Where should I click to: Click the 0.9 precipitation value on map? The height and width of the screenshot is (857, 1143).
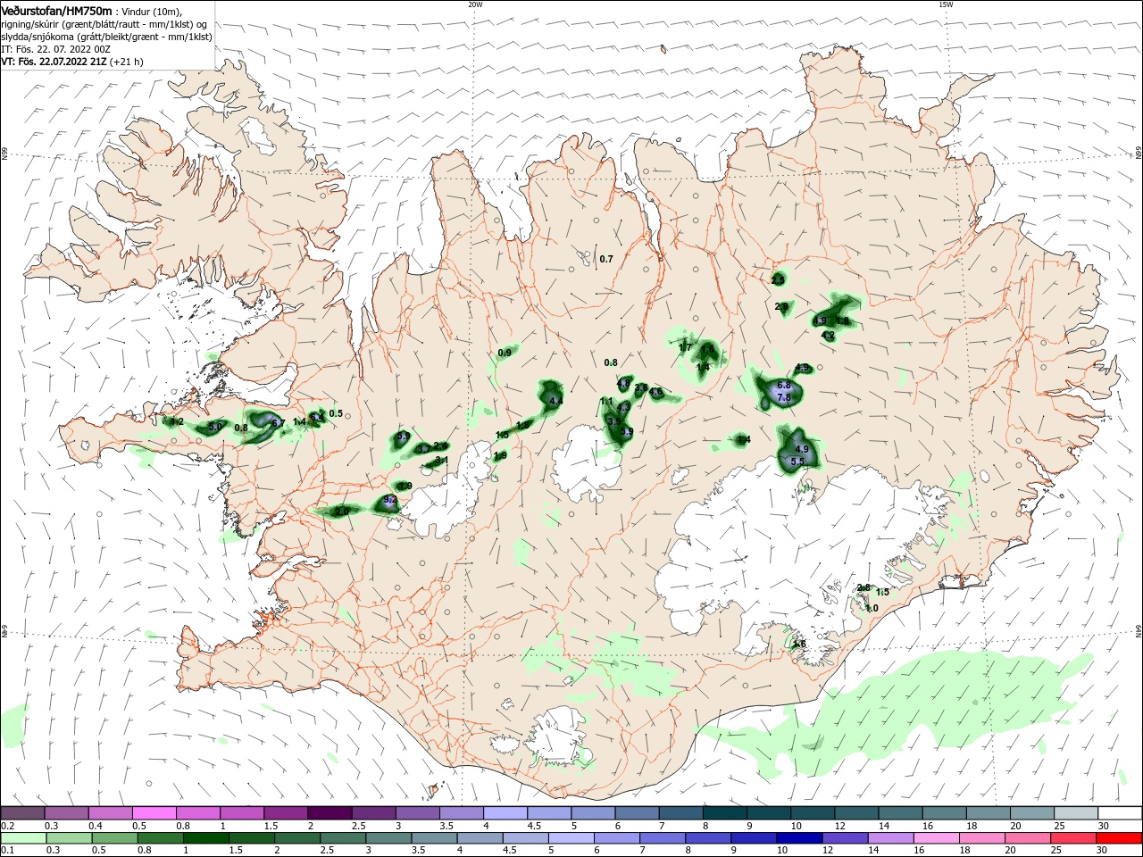pyautogui.click(x=505, y=354)
